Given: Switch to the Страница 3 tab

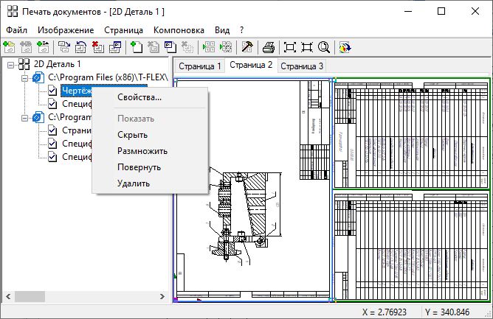Looking at the screenshot, I should coord(302,66).
